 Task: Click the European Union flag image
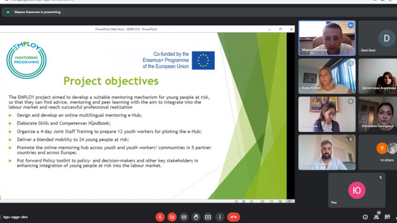pyautogui.click(x=203, y=61)
